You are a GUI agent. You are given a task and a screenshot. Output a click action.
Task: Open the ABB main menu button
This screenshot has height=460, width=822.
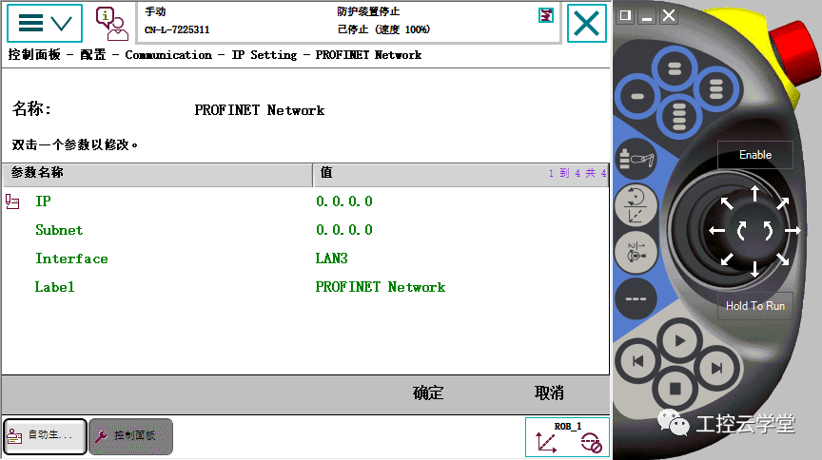[x=45, y=24]
